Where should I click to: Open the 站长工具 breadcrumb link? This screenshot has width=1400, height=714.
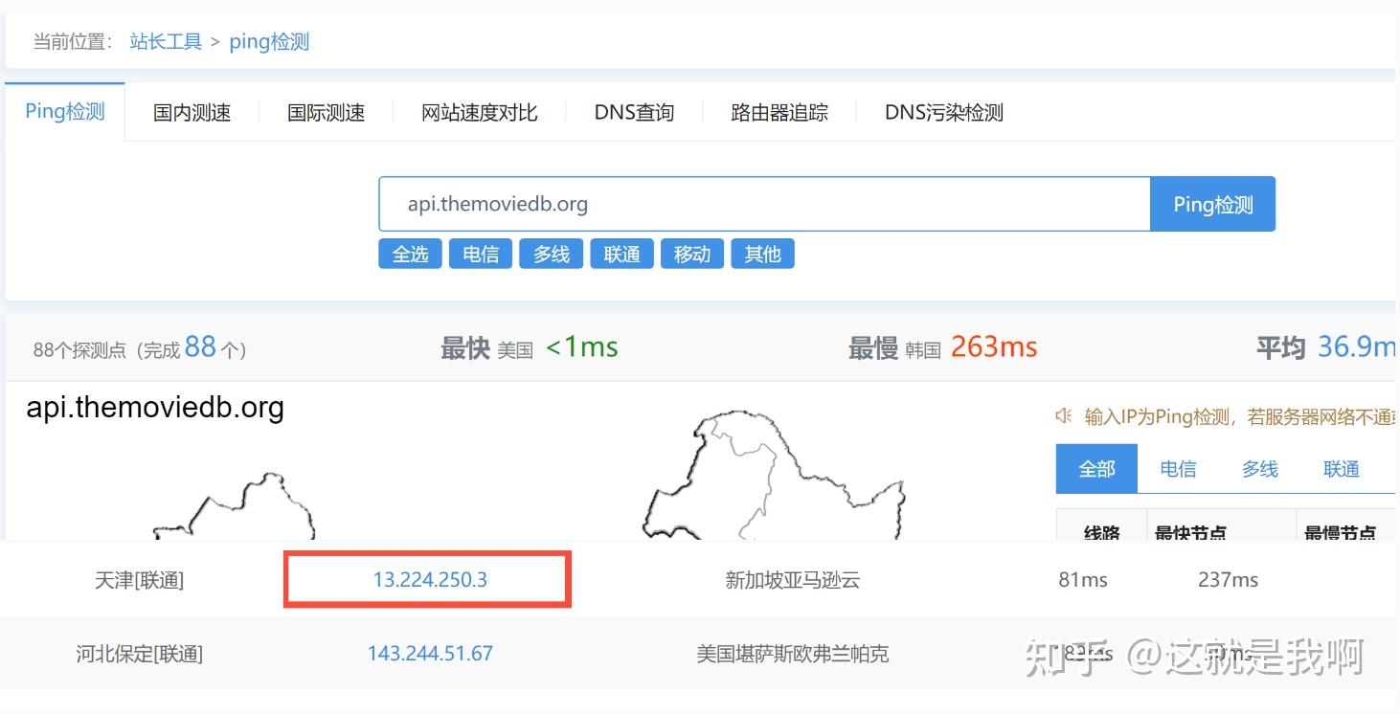coord(165,41)
